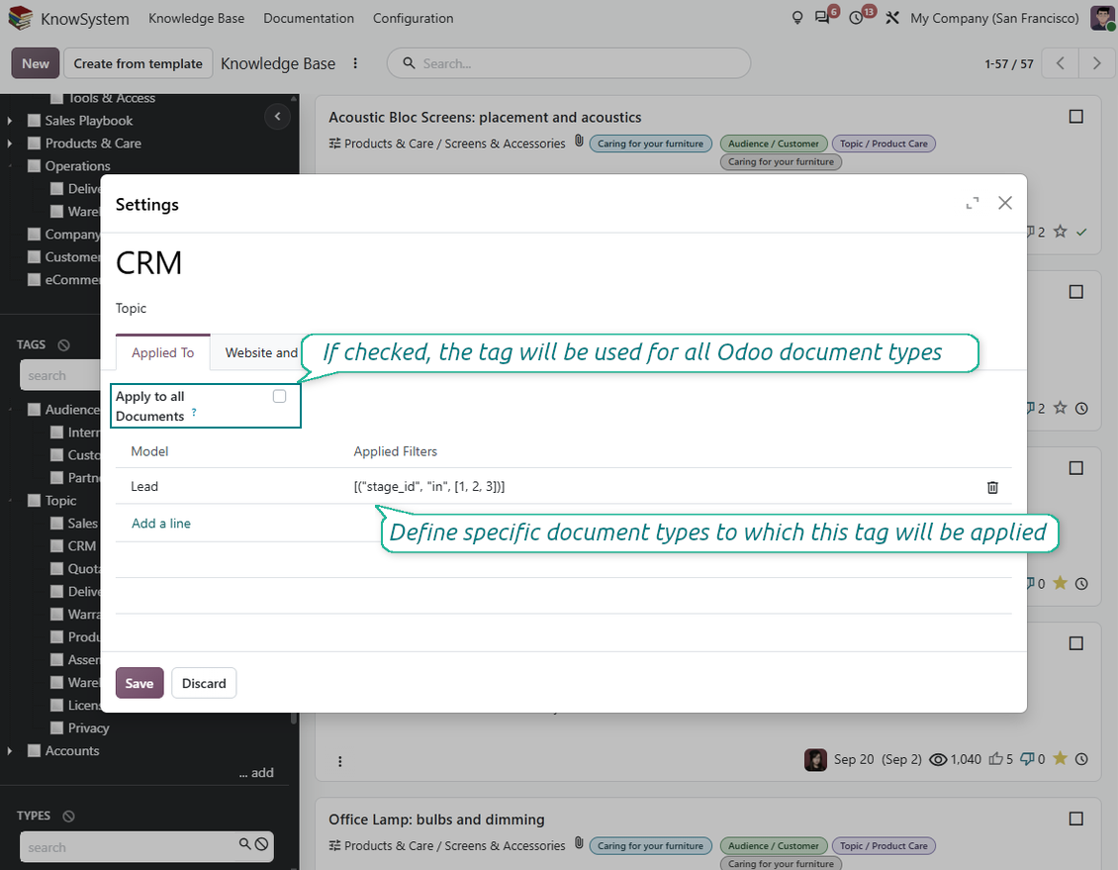Collapse the Audience tag node
This screenshot has height=870, width=1118.
tap(10, 410)
